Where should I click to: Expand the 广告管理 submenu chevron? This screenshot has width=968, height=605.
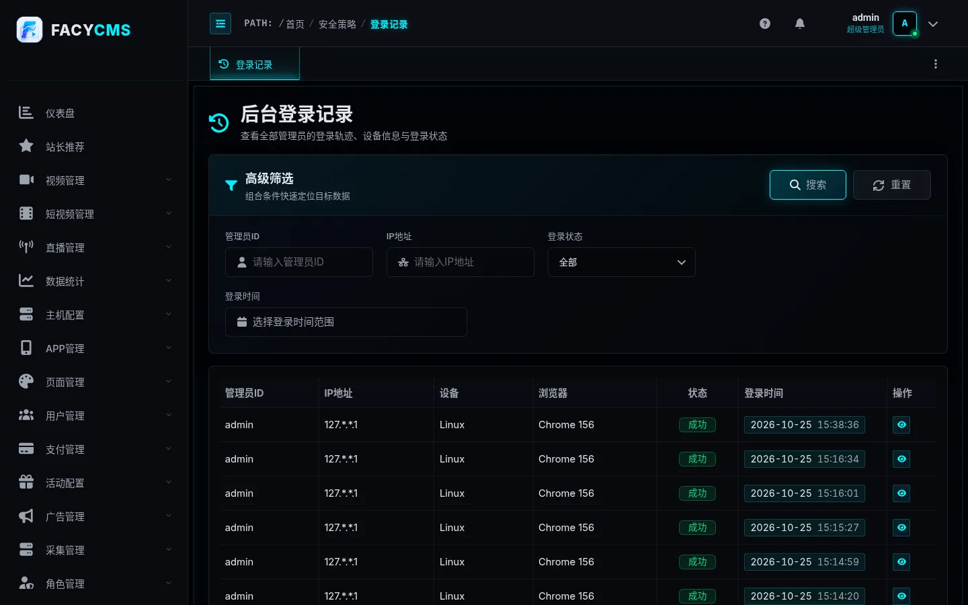click(x=169, y=516)
